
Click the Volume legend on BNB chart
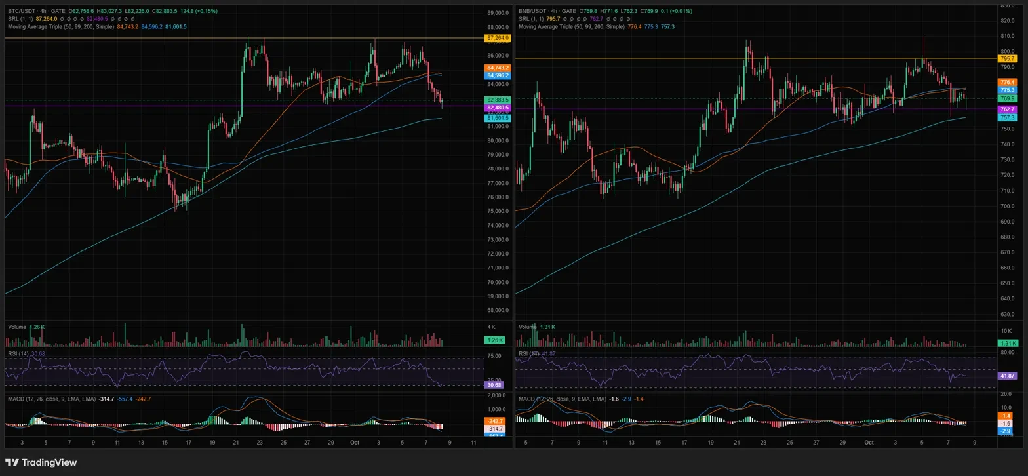point(528,327)
